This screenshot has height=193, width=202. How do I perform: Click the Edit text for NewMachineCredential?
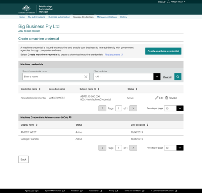(x=161, y=98)
